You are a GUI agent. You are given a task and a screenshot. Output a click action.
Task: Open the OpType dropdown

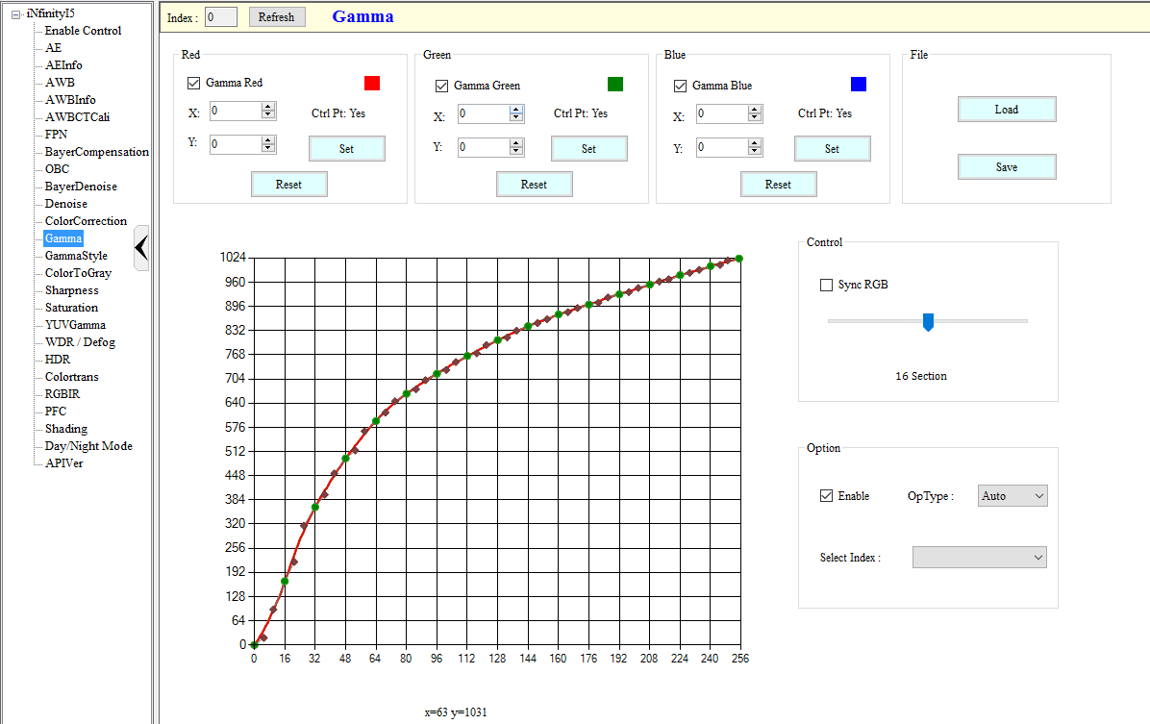point(1037,495)
